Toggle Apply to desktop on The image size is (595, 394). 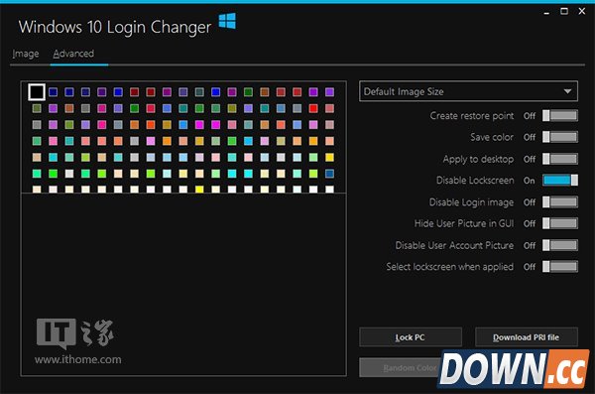tap(559, 159)
